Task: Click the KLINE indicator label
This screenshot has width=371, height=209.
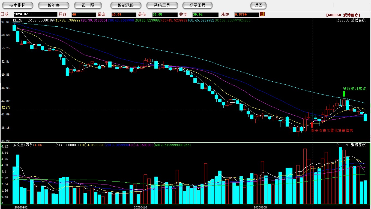Action: [18, 20]
